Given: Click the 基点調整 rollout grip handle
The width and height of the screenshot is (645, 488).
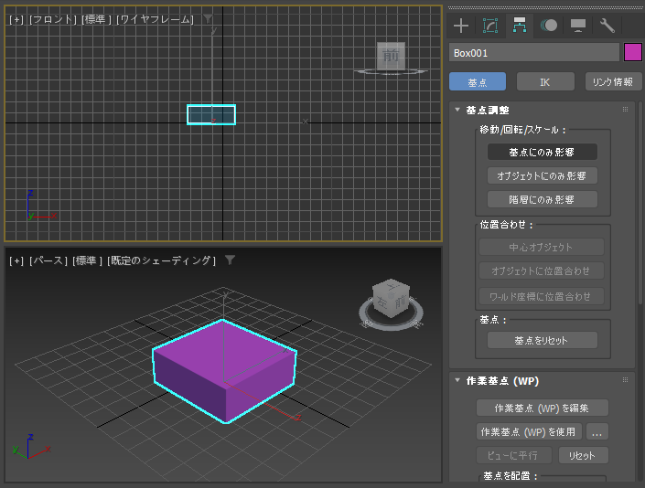Looking at the screenshot, I should [x=625, y=110].
